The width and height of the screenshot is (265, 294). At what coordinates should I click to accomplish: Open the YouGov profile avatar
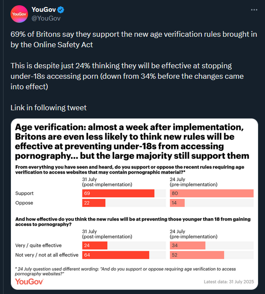19,14
